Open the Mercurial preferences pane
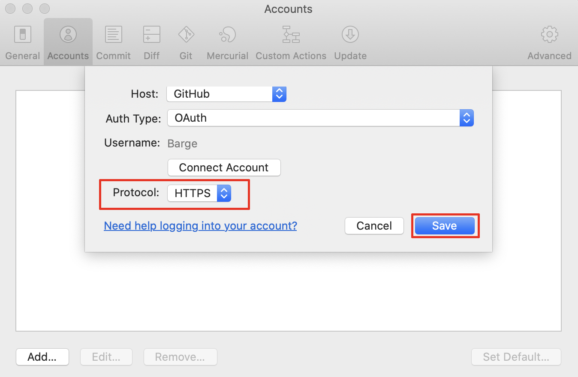Viewport: 578px width, 377px height. click(x=228, y=42)
